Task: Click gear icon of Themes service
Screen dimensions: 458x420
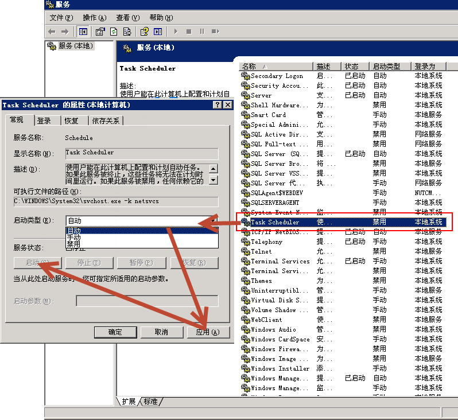Action: (246, 281)
